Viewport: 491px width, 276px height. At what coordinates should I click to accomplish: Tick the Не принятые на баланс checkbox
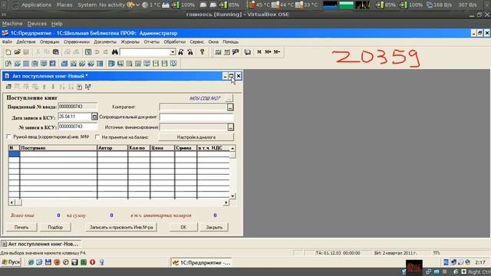[97, 136]
